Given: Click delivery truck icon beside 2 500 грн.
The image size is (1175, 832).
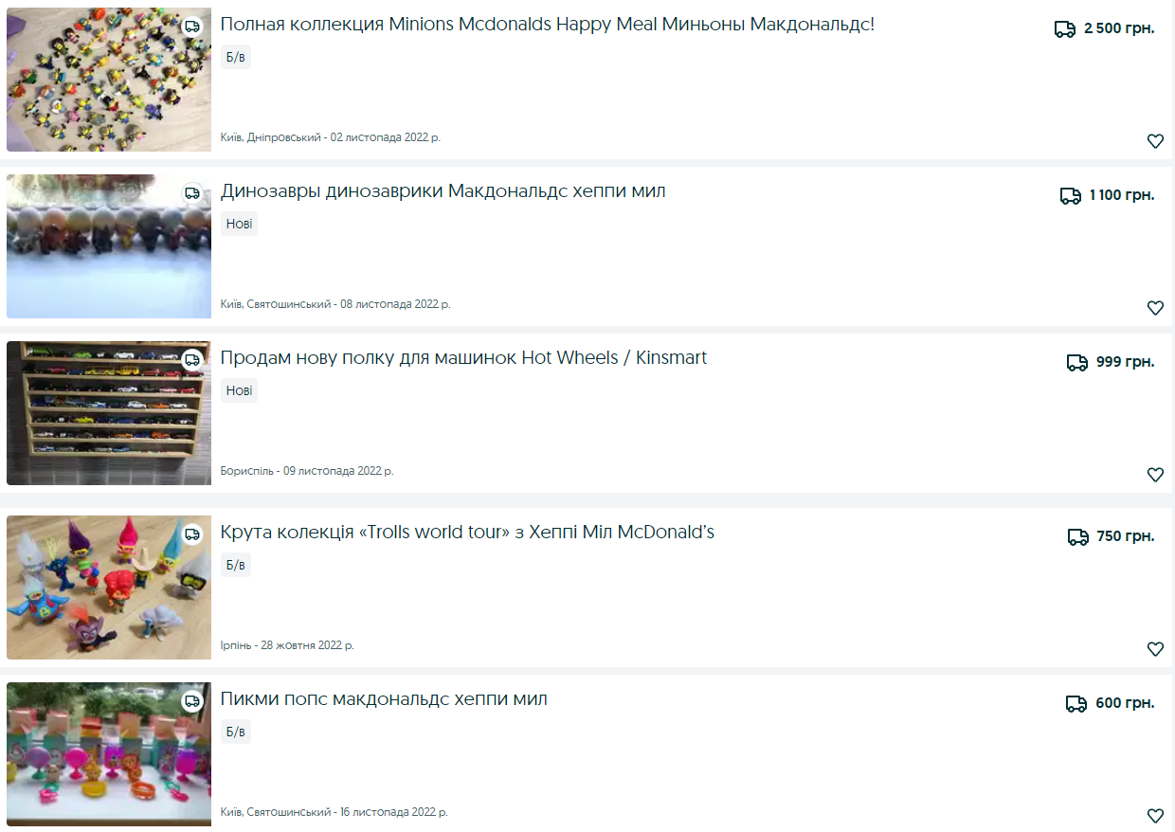Looking at the screenshot, I should pos(1065,29).
